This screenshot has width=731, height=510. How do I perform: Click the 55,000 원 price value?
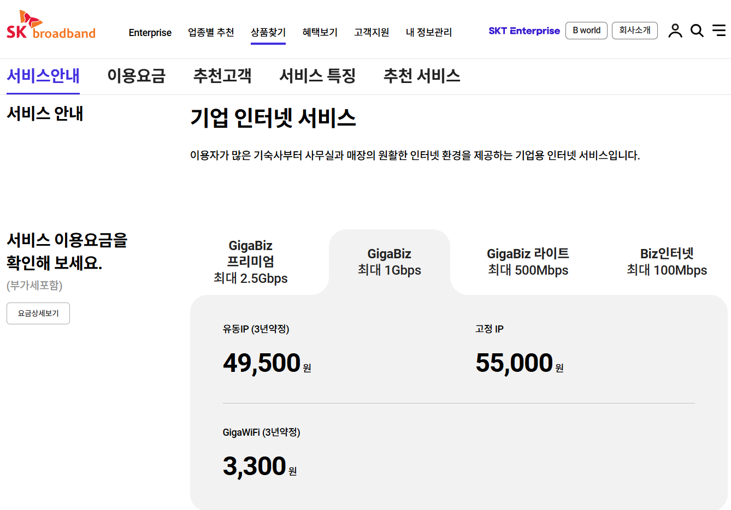[x=520, y=363]
